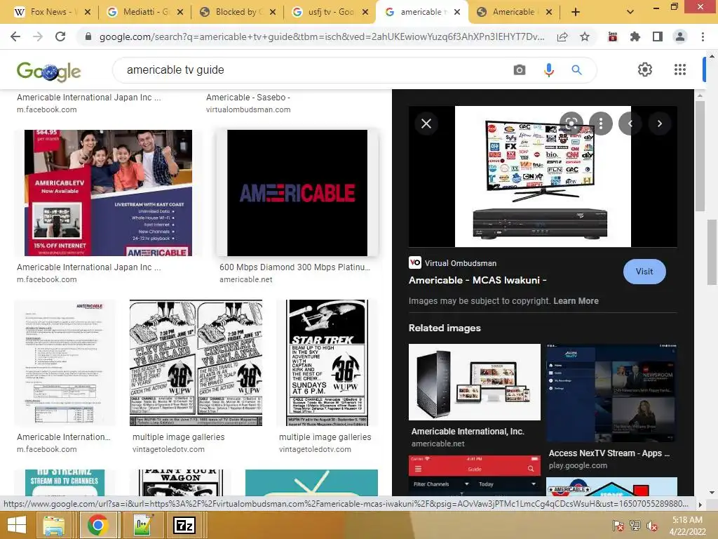Open Americable - MCAS Iwakuni title link
Image resolution: width=718 pixels, height=539 pixels.
477,280
